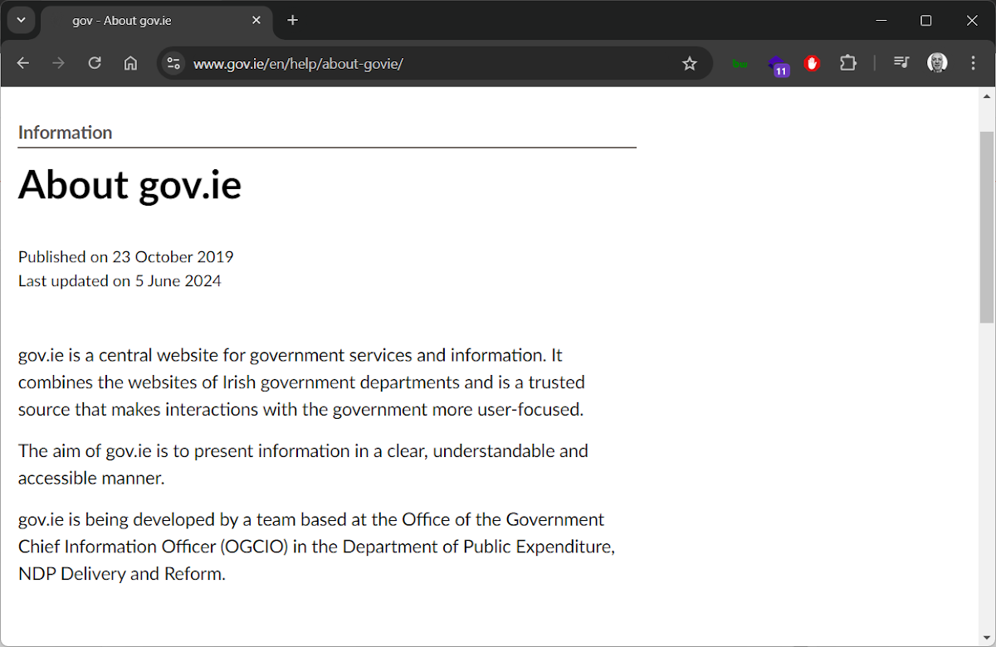
Task: Click the Bitwarden 'bw' extension icon
Action: pyautogui.click(x=739, y=62)
